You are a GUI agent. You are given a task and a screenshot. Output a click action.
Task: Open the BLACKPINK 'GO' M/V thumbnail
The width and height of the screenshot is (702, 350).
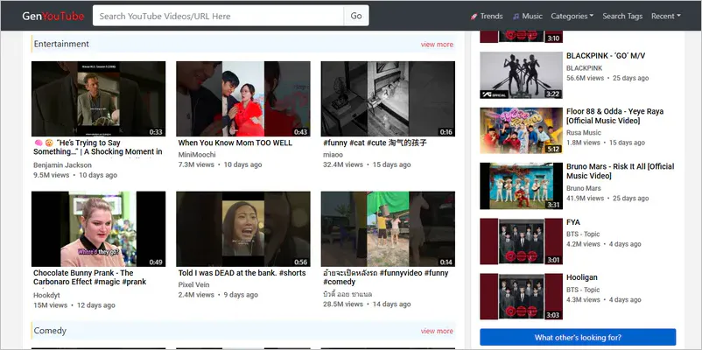[x=521, y=75]
